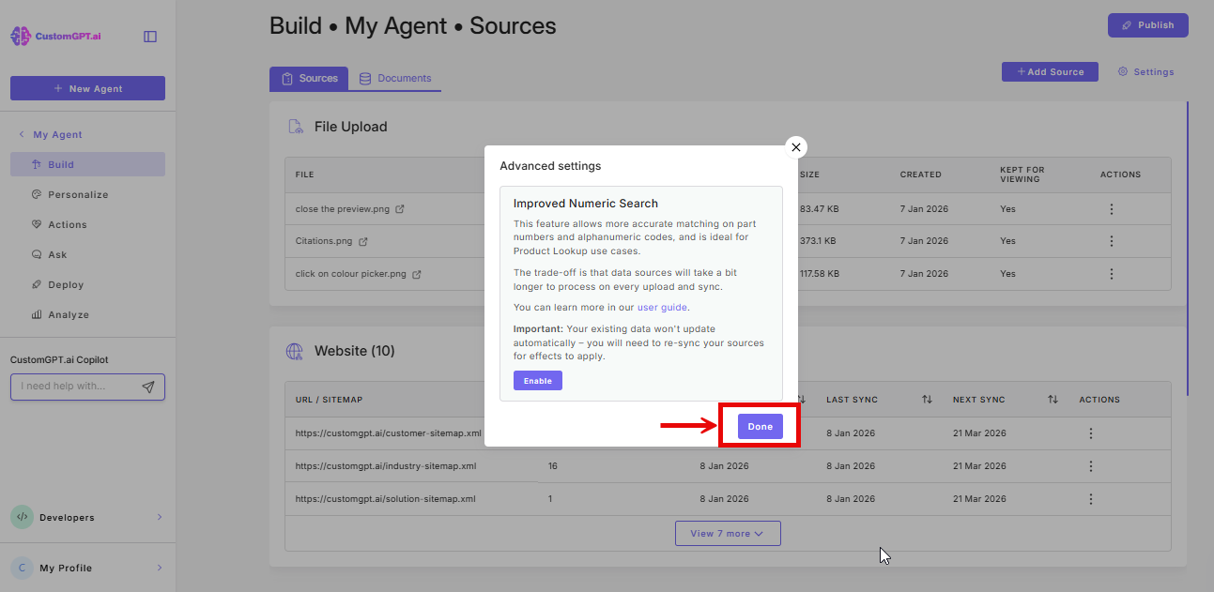Open the user guide link

pyautogui.click(x=662, y=307)
